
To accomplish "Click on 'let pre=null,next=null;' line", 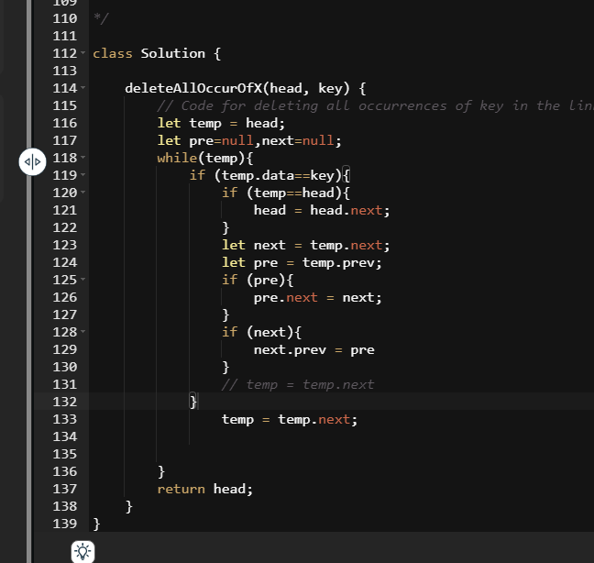I will (249, 140).
